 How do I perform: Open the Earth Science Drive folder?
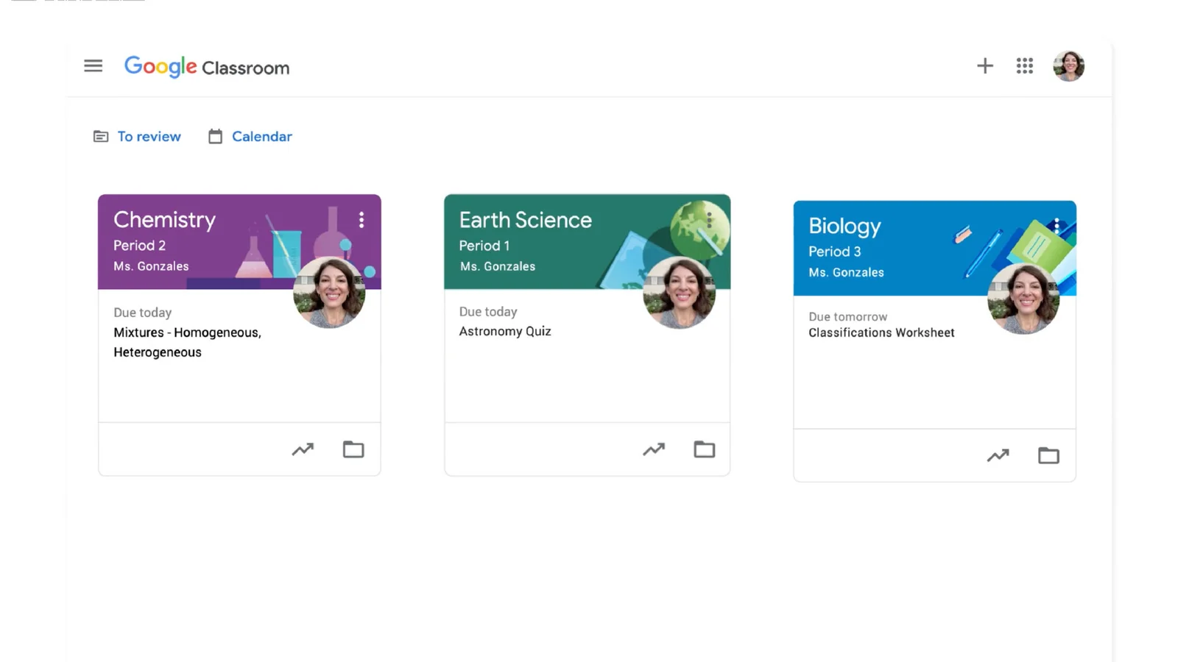pos(705,449)
